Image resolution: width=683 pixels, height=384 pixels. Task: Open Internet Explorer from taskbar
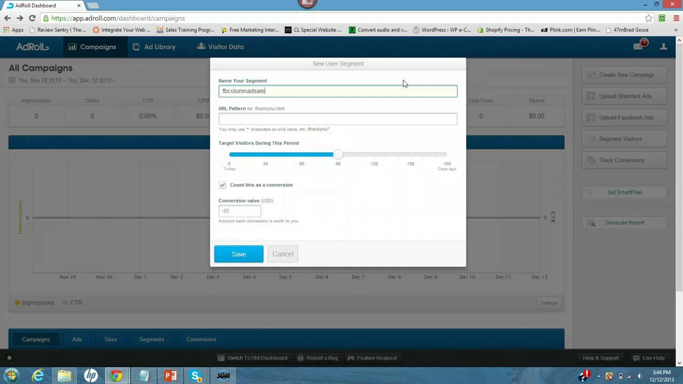coord(38,375)
